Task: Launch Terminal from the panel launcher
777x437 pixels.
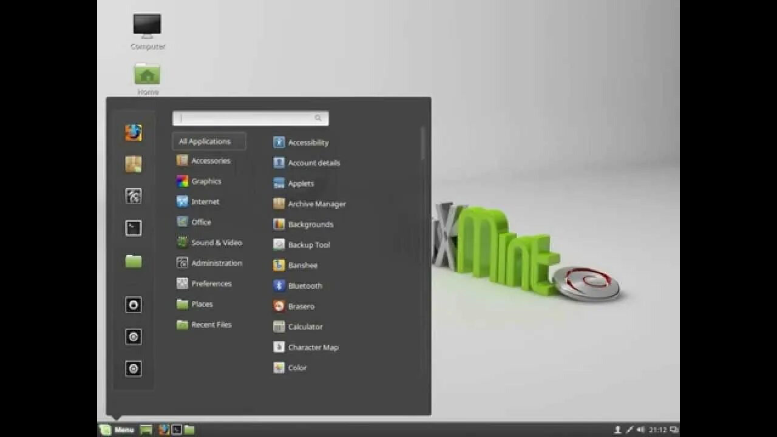Action: (x=177, y=430)
